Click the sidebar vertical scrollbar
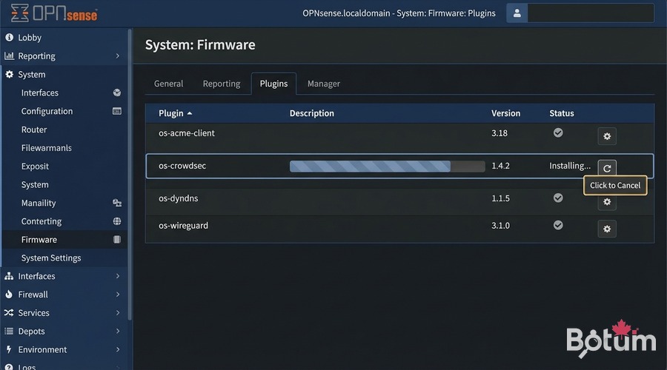This screenshot has height=370, width=667. (x=130, y=174)
